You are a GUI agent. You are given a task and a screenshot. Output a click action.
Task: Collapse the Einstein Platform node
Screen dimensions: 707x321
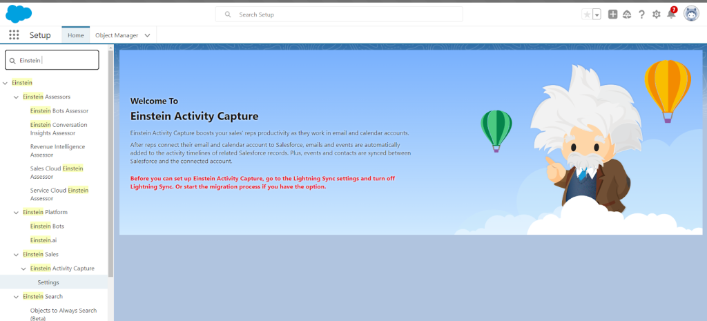[x=16, y=213]
